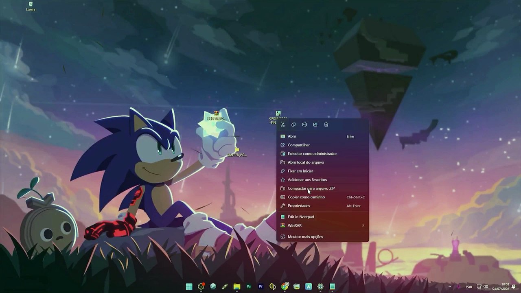
Task: Choose Edit in Notepad
Action: click(323, 217)
